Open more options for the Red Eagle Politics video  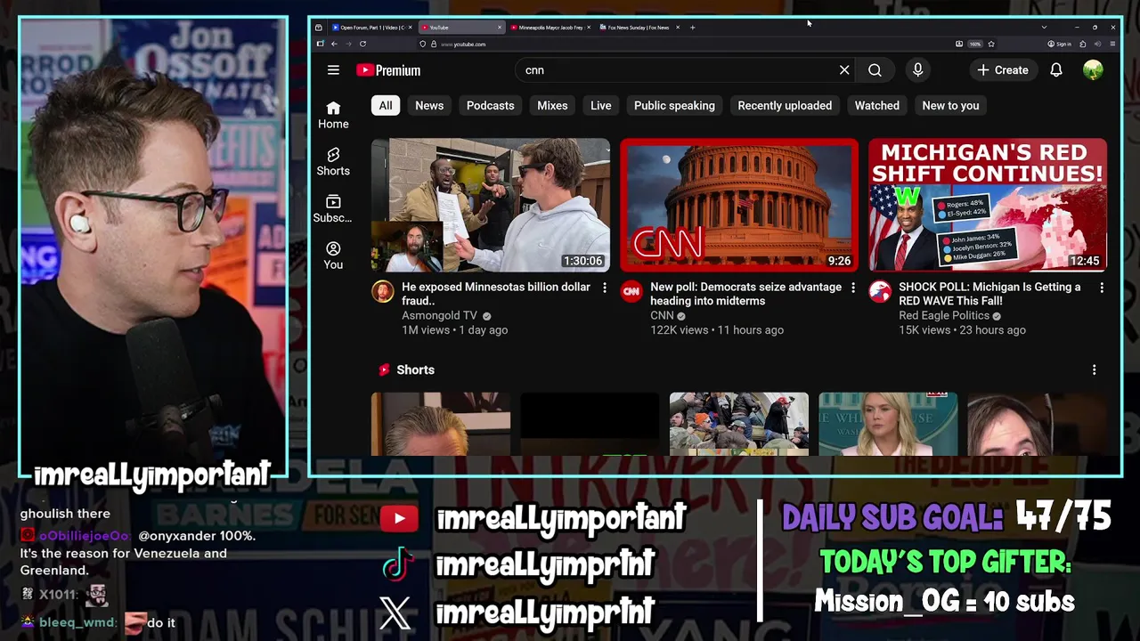pos(1102,288)
